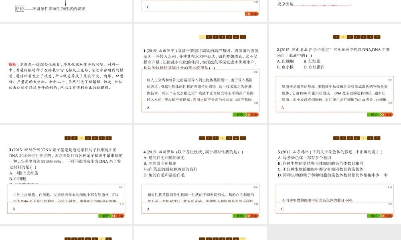401x240 pixels.
Task: Select highlighted page button 5 on question 5 slide
Action: (363, 138)
